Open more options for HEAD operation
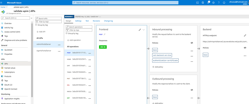The image size is (249, 104). pos(89,60)
